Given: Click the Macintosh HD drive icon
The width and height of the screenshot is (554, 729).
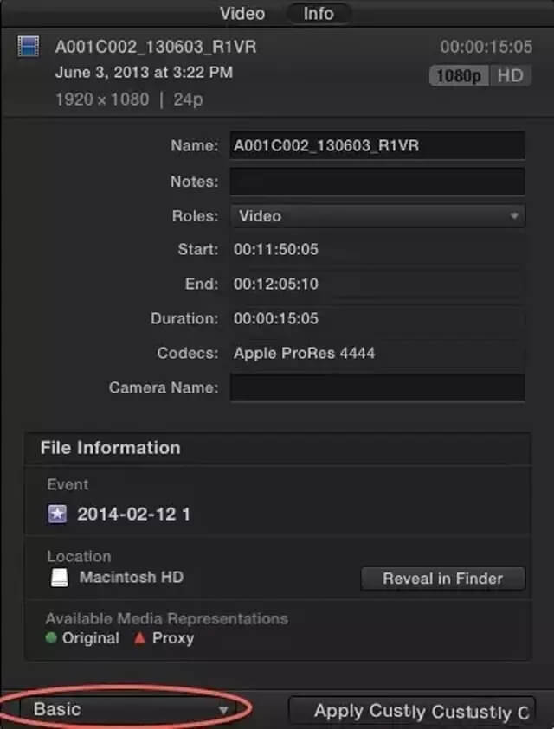Looking at the screenshot, I should coord(59,578).
